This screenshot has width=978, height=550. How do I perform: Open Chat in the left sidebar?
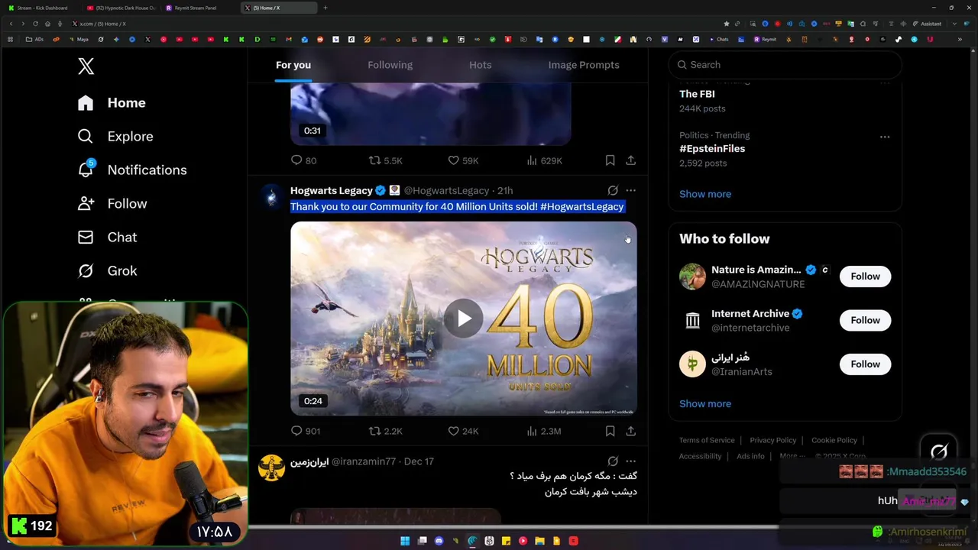point(108,237)
